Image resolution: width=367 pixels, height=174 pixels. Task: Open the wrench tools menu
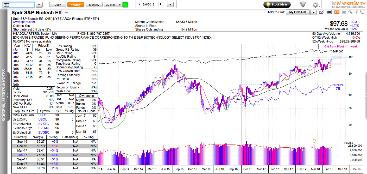[351, 12]
